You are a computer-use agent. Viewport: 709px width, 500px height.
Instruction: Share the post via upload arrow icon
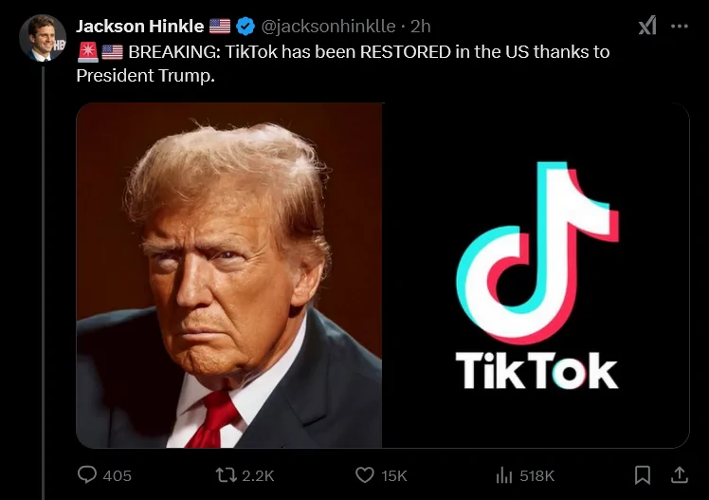click(680, 474)
